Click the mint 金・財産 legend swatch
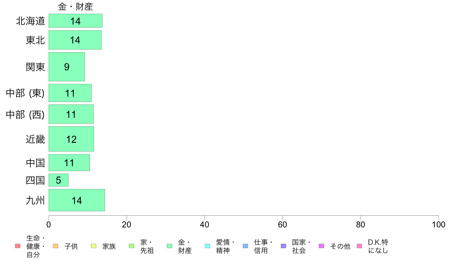The height and width of the screenshot is (278, 449). [x=170, y=246]
